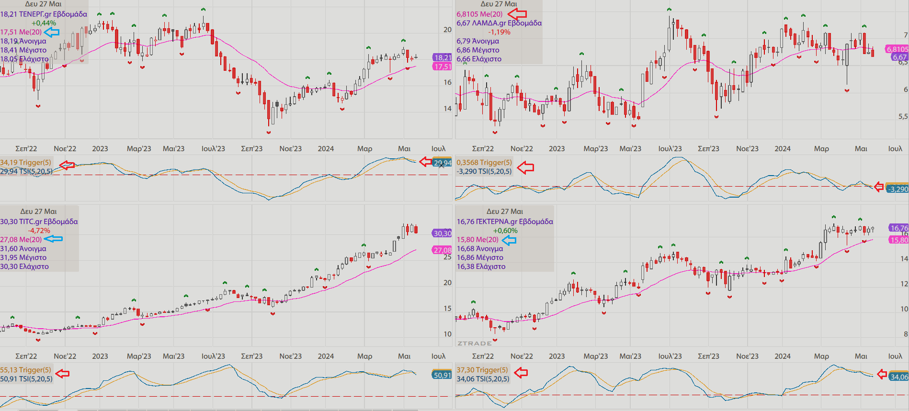The image size is (909, 411).
Task: Click the blue 50,91 TSI axis tag
Action: click(443, 375)
